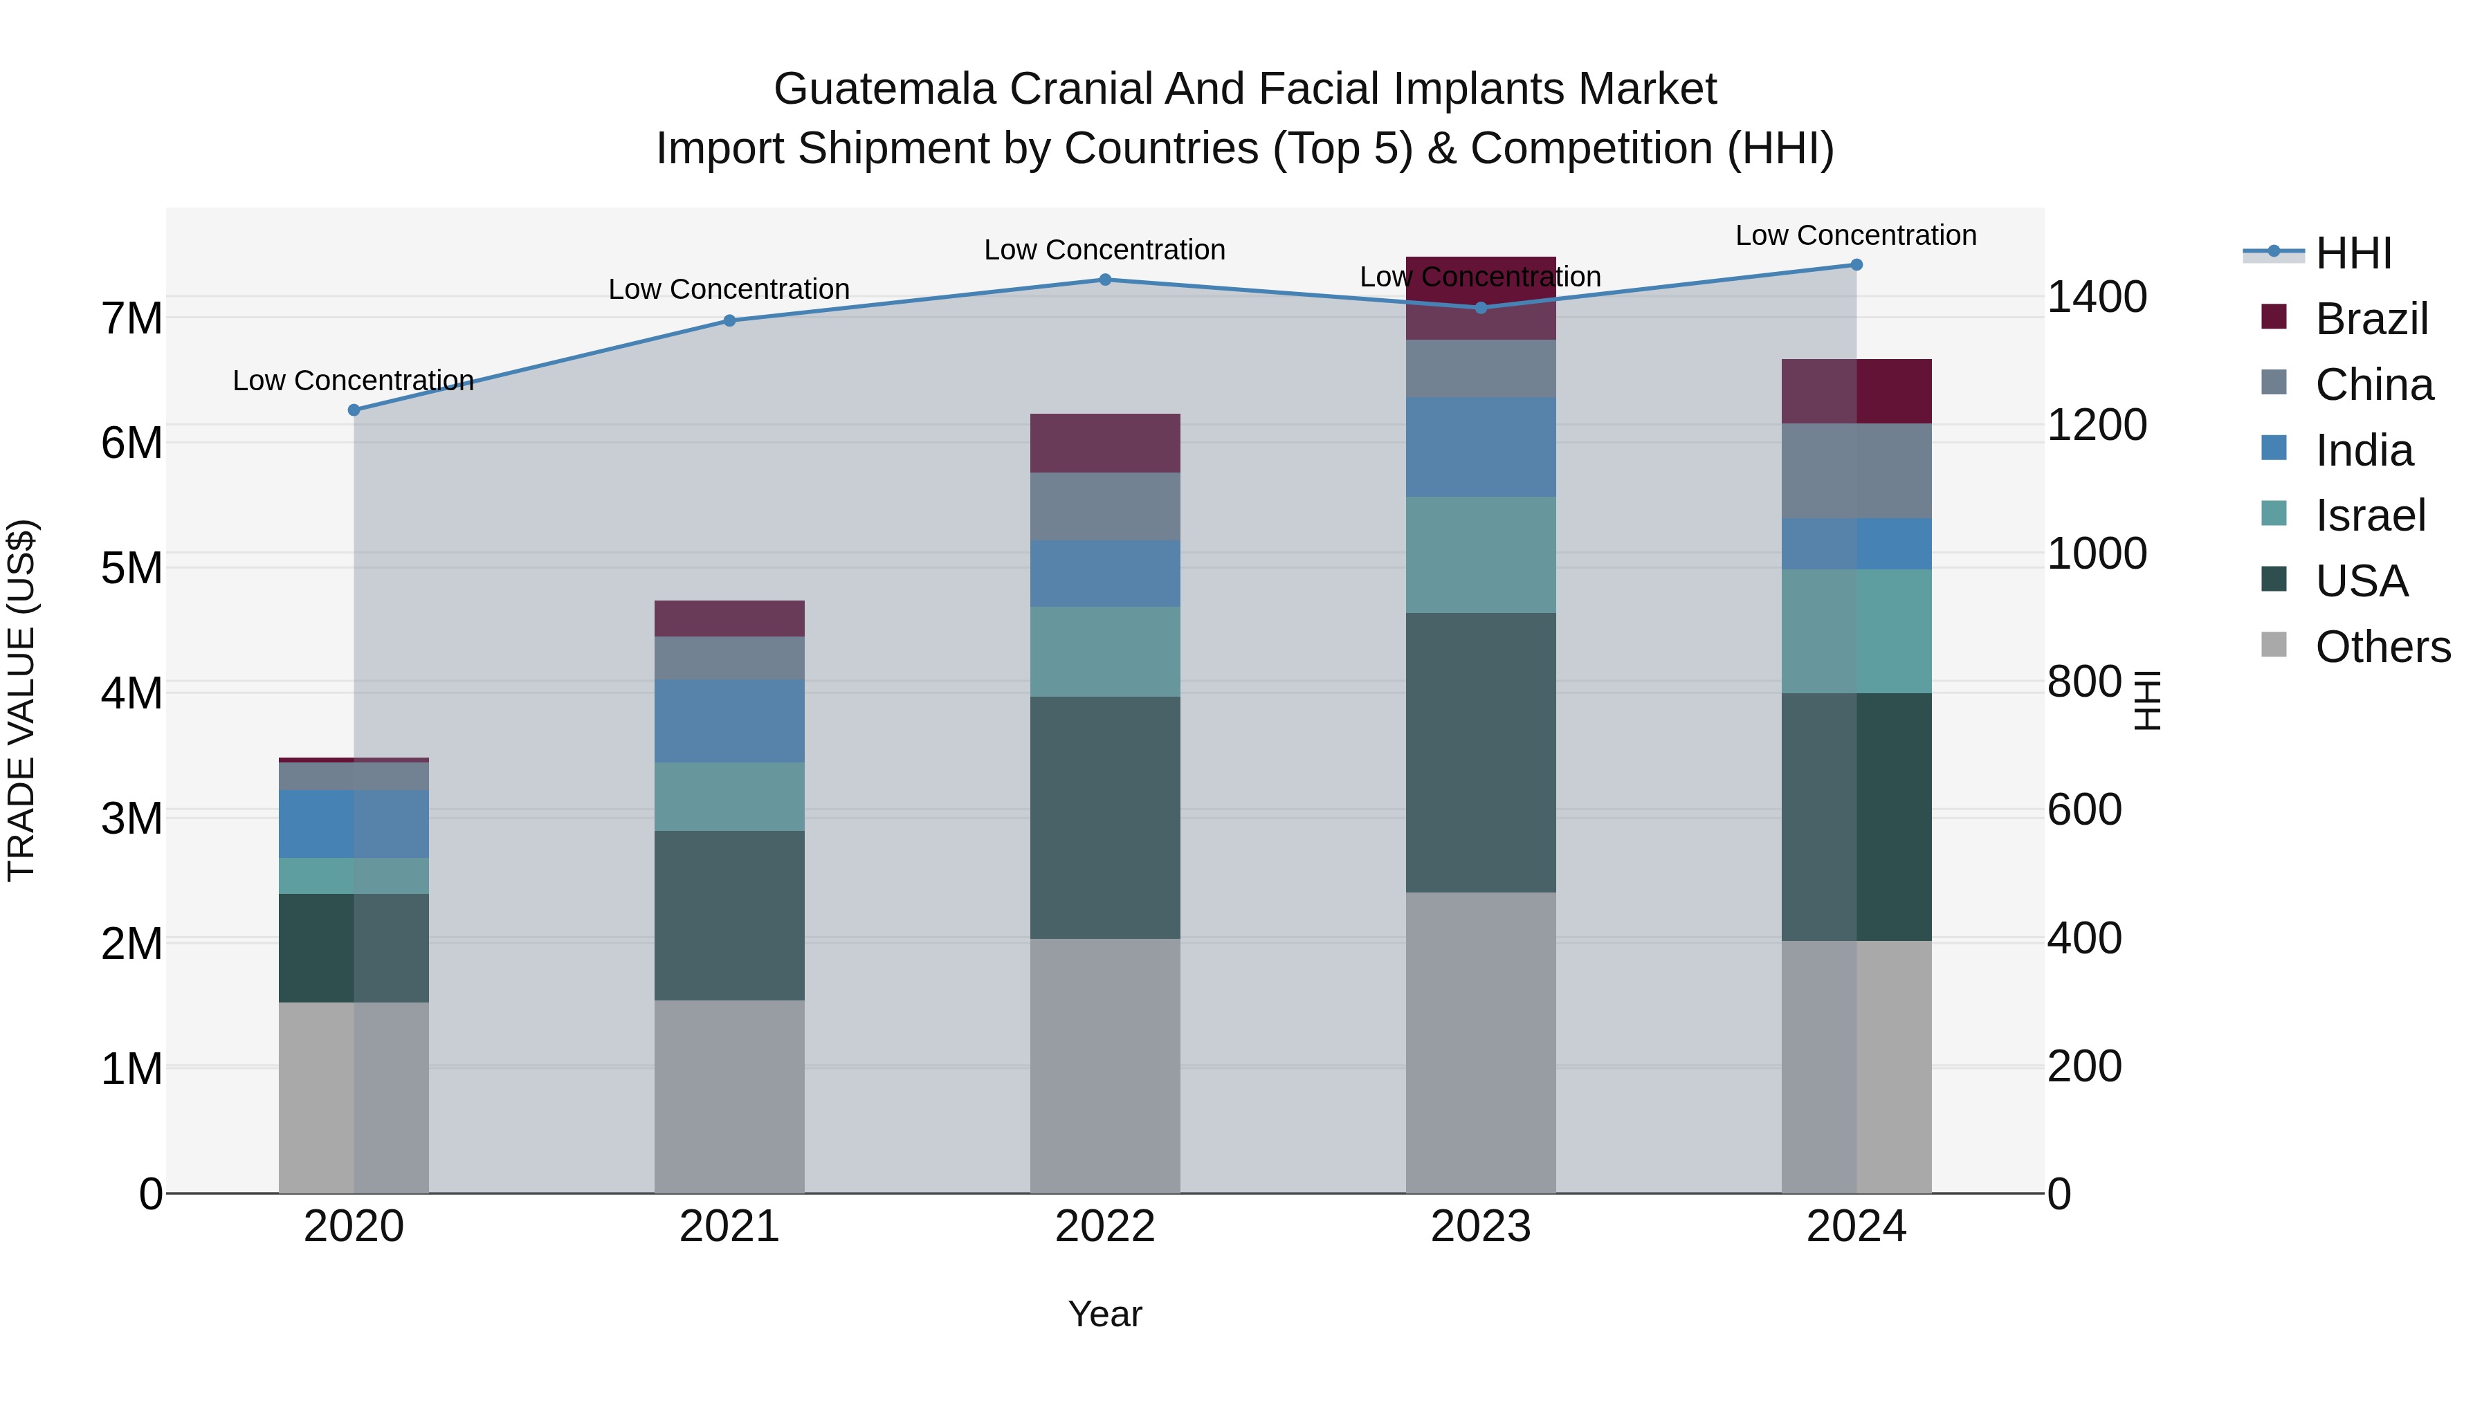Click the 2024 China slate bar segment
The height and width of the screenshot is (1401, 2491).
(x=1856, y=471)
